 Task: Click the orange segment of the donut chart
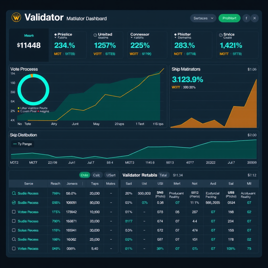click(x=32, y=76)
